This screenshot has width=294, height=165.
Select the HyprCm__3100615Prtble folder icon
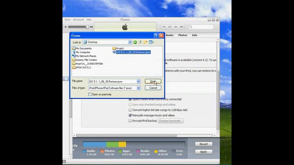pos(74,64)
